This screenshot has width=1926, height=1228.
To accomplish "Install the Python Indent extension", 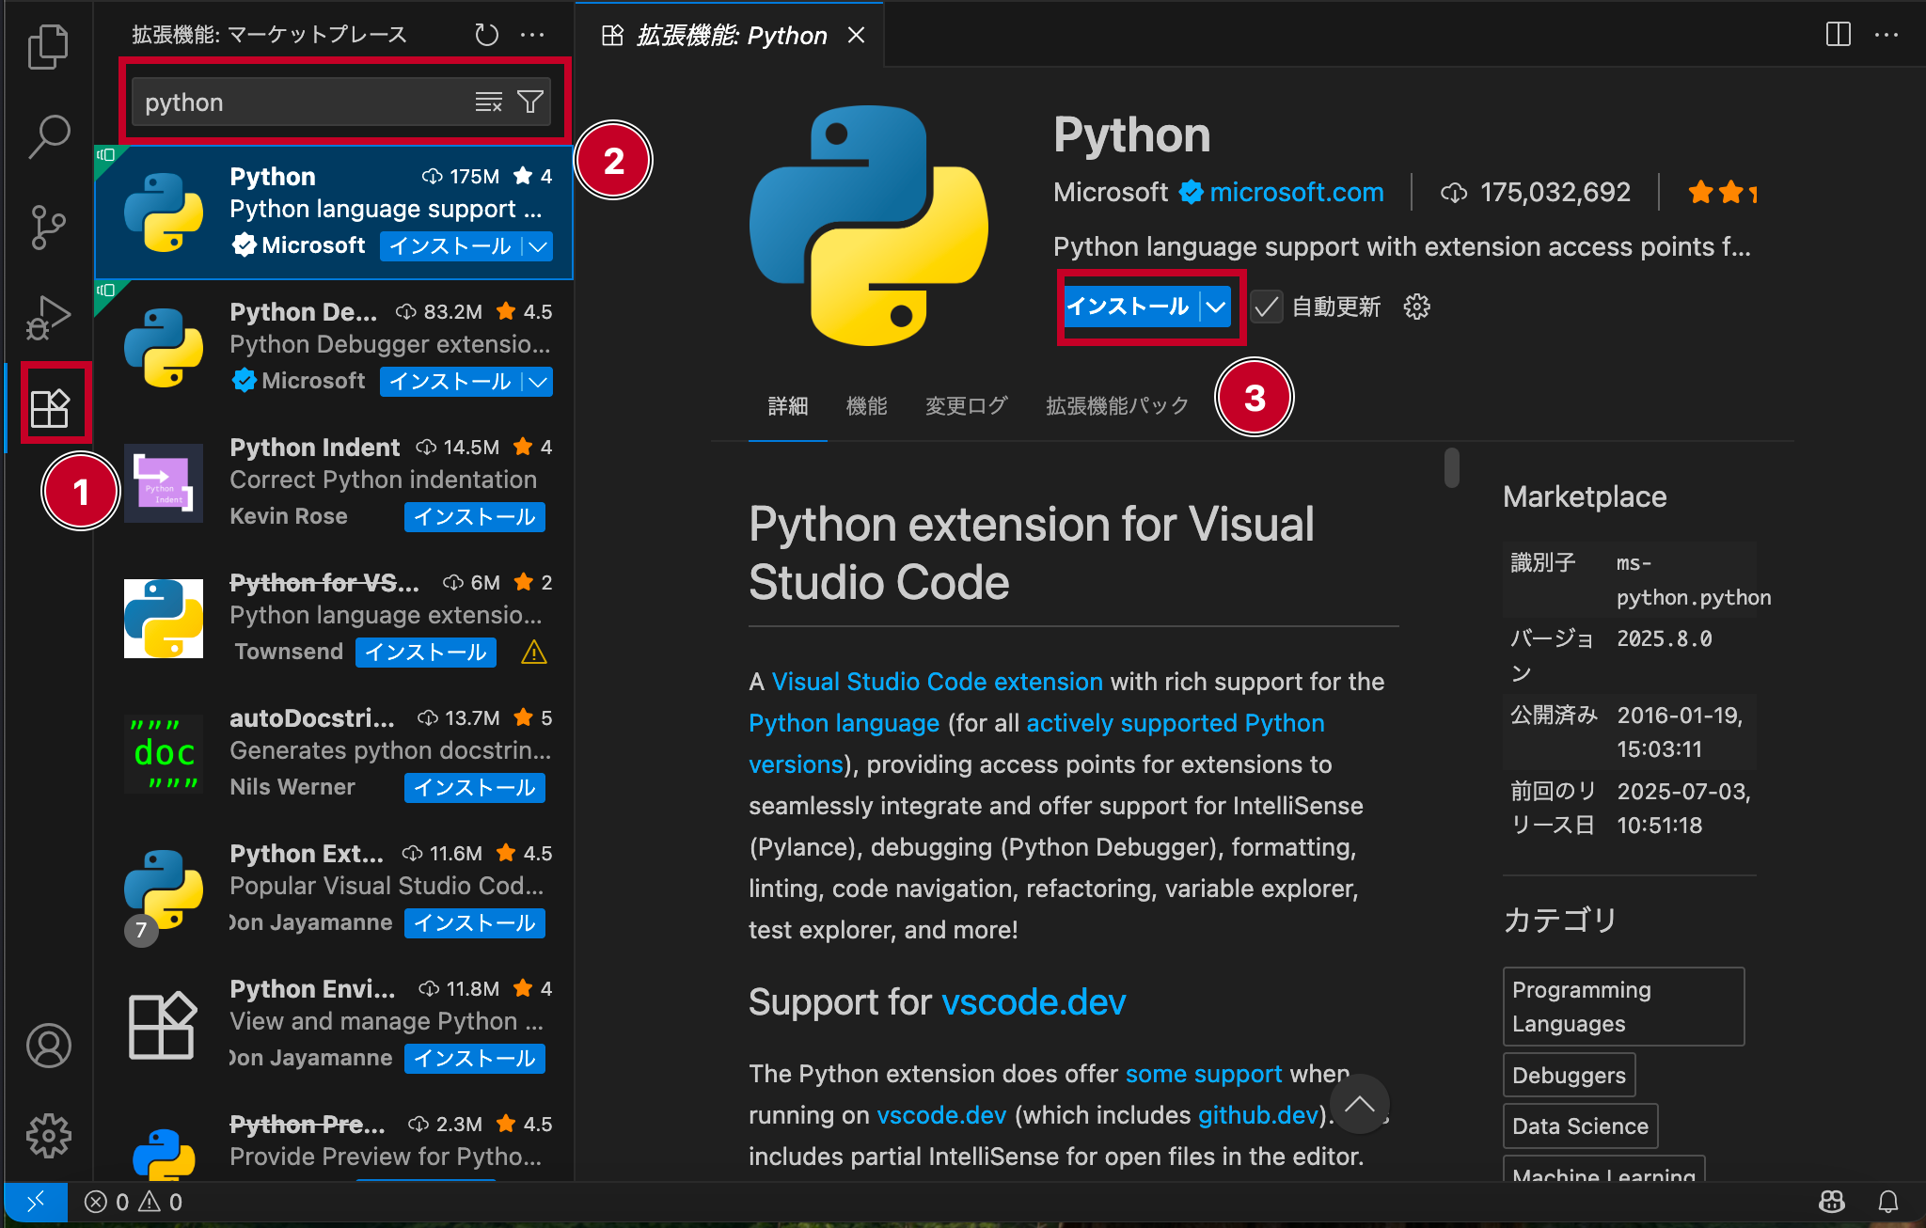I will 475,517.
